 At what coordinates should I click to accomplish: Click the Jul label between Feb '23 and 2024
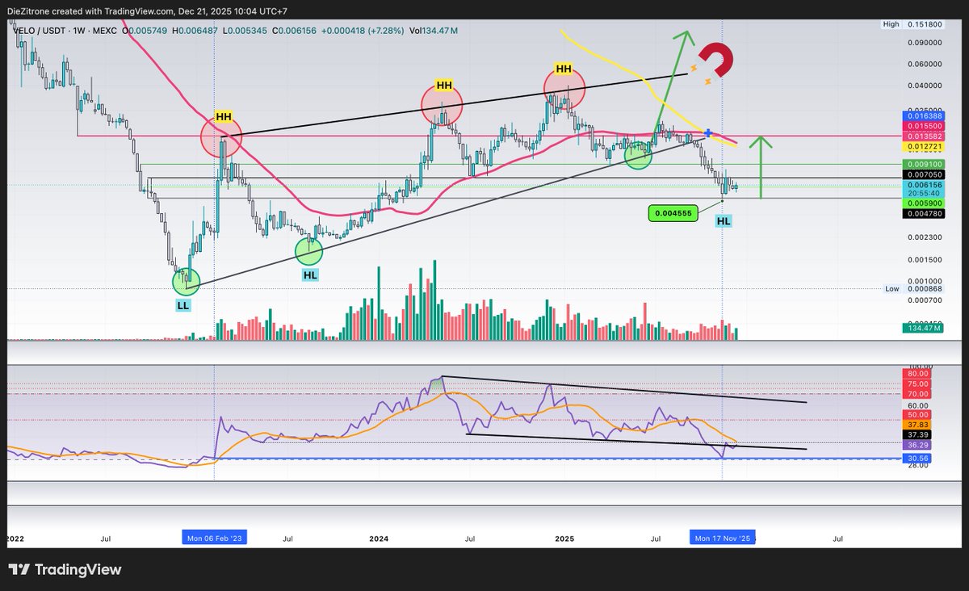(x=287, y=537)
